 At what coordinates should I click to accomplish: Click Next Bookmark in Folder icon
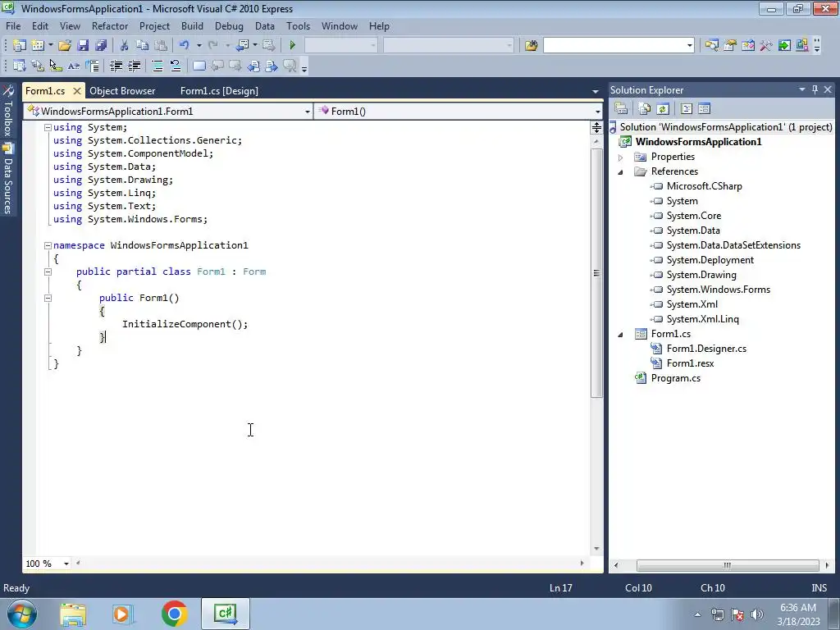tap(272, 66)
